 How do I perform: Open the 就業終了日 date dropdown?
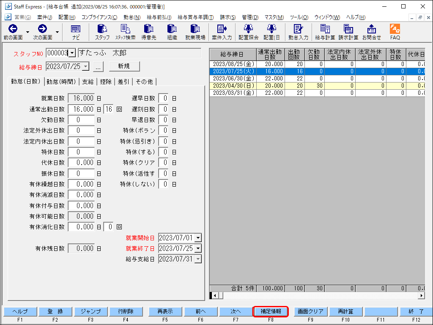pyautogui.click(x=198, y=248)
